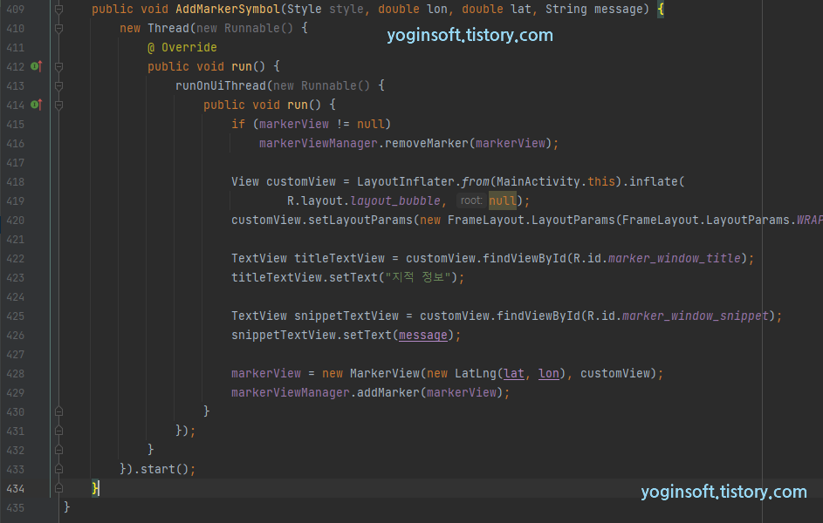Click line number 427 in the gutter
Viewport: 823px width, 523px height.
coord(15,354)
